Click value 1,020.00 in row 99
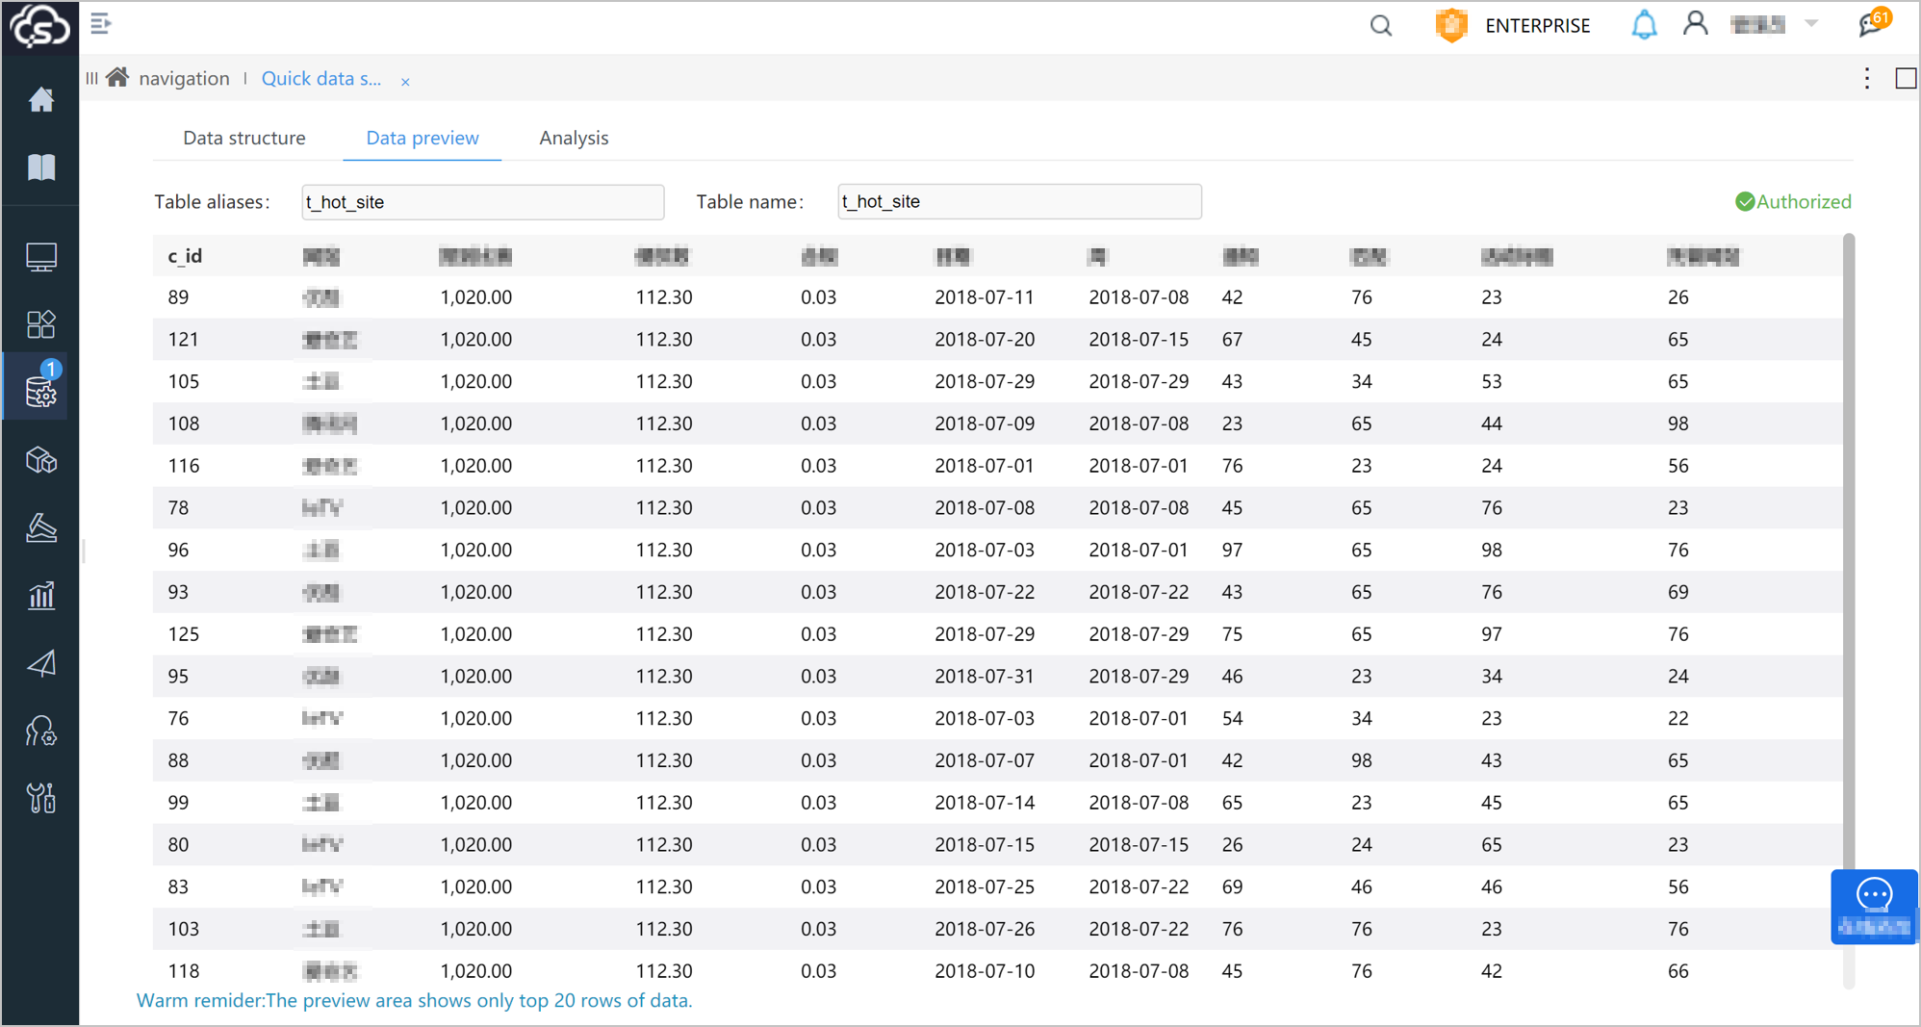 (x=475, y=803)
